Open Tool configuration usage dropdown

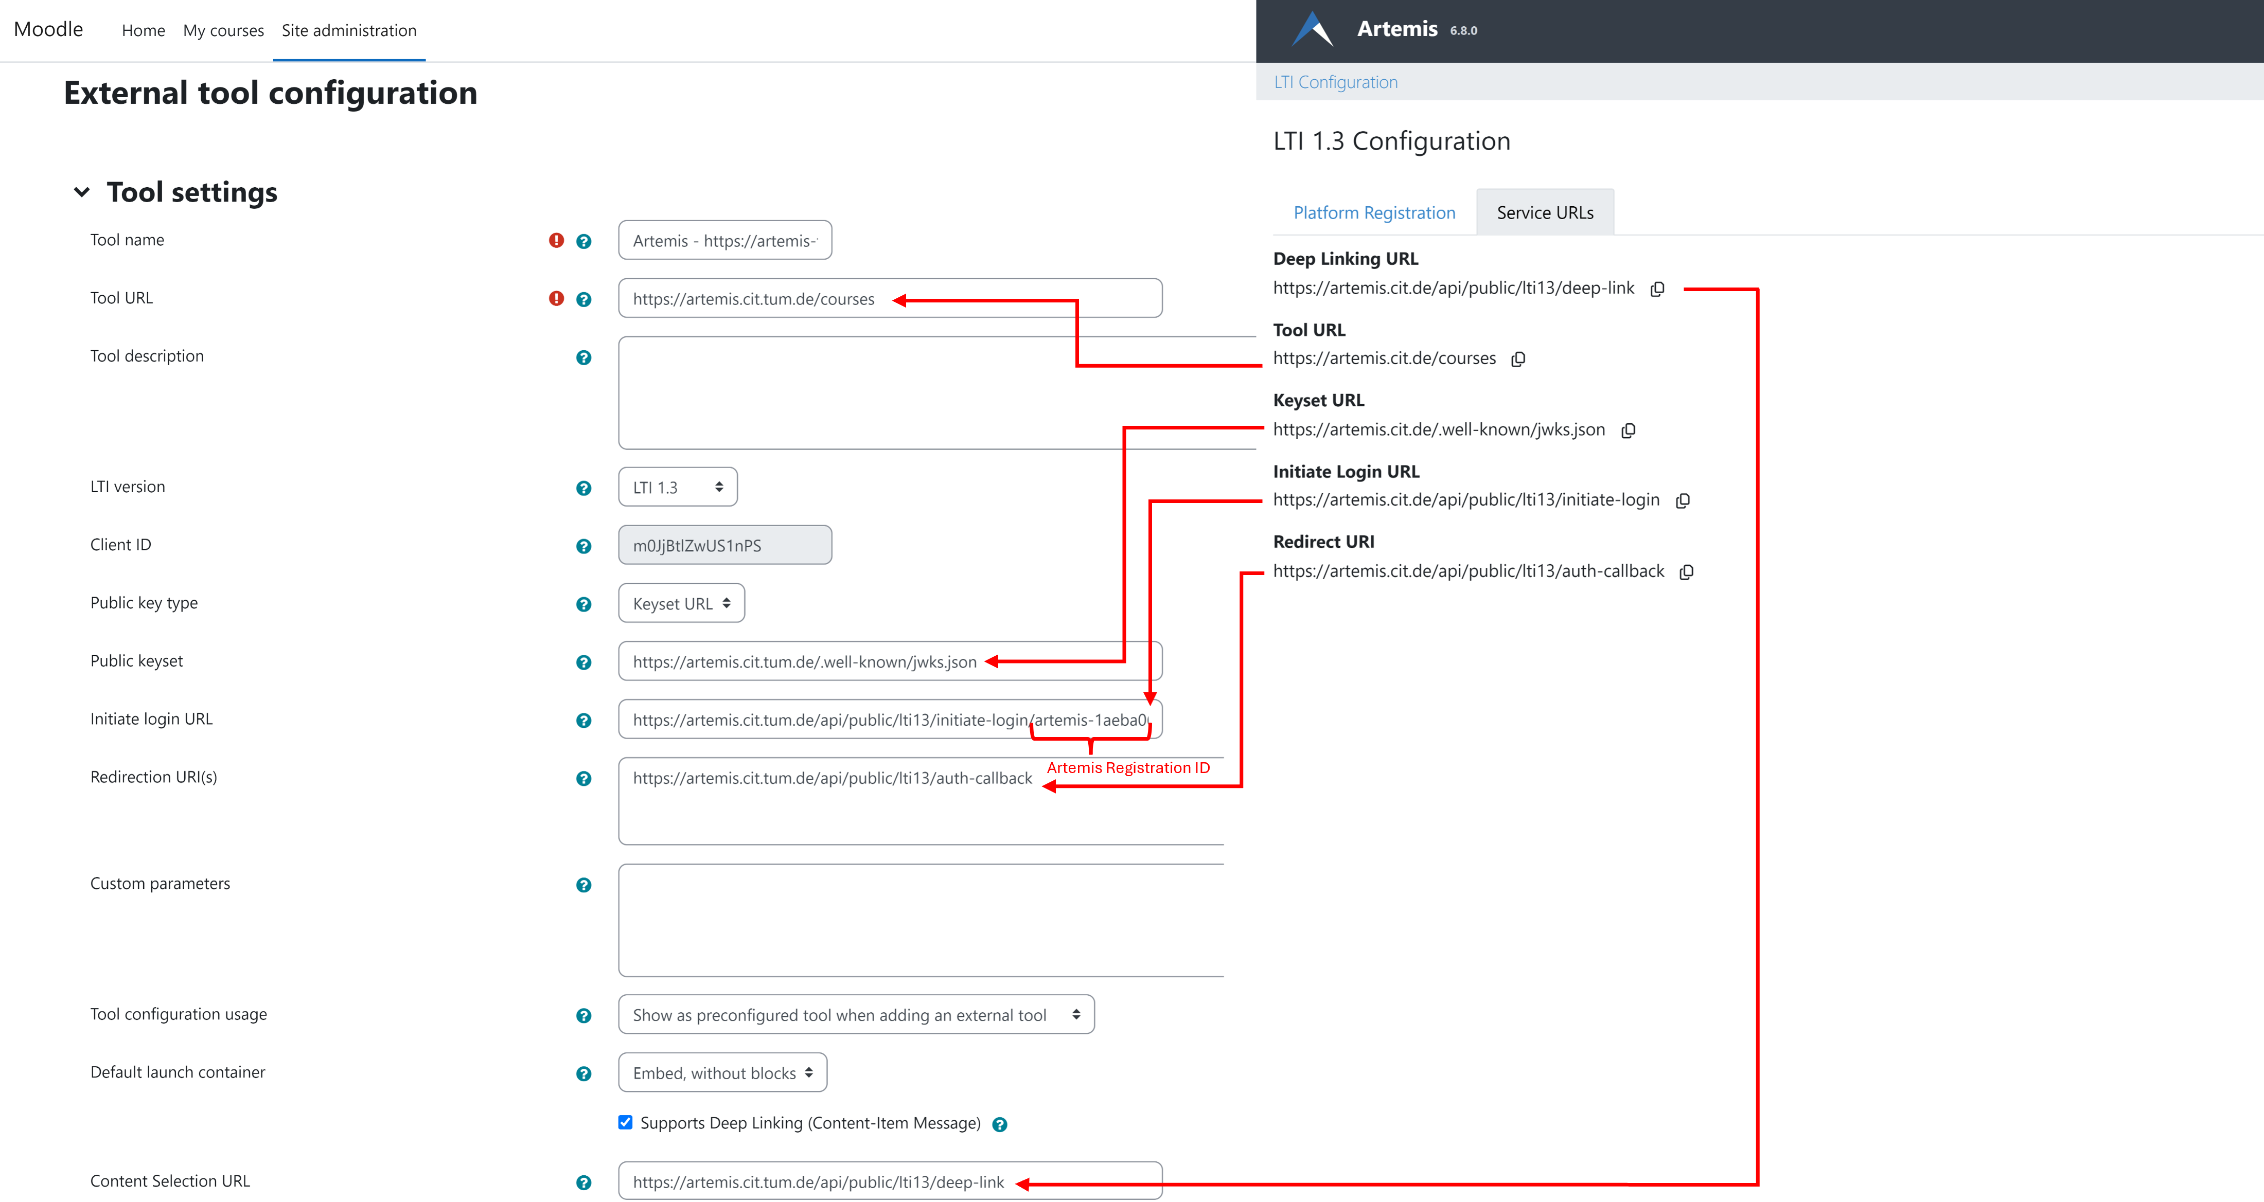(855, 1015)
